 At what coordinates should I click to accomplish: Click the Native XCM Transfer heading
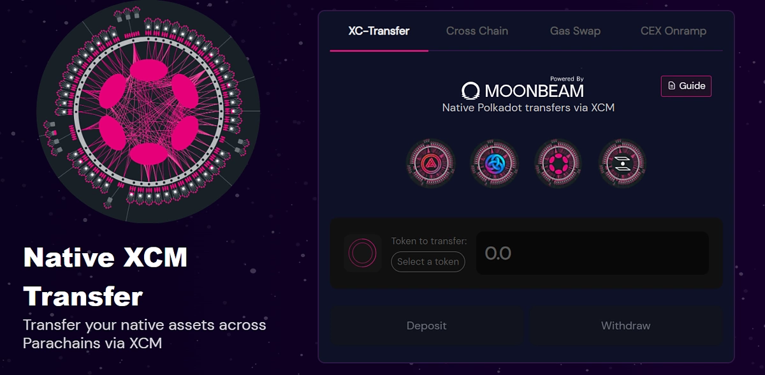tap(105, 277)
